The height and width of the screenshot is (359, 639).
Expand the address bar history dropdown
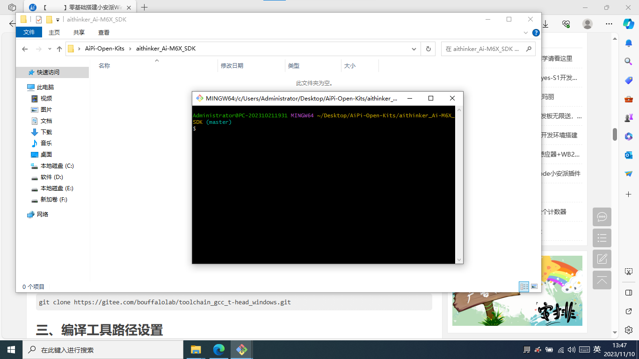coord(414,49)
